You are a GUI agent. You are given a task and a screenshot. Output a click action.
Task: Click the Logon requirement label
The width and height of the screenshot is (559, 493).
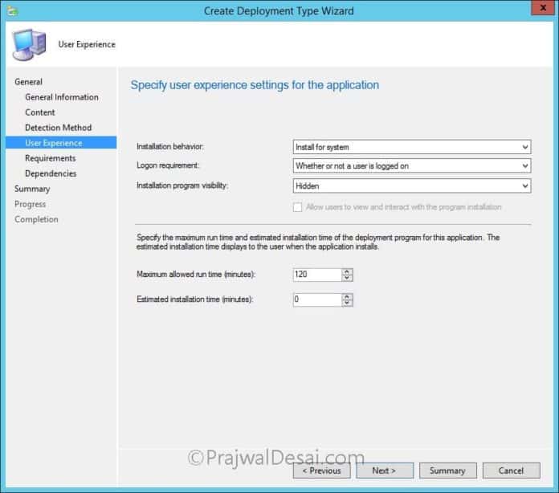pyautogui.click(x=168, y=165)
